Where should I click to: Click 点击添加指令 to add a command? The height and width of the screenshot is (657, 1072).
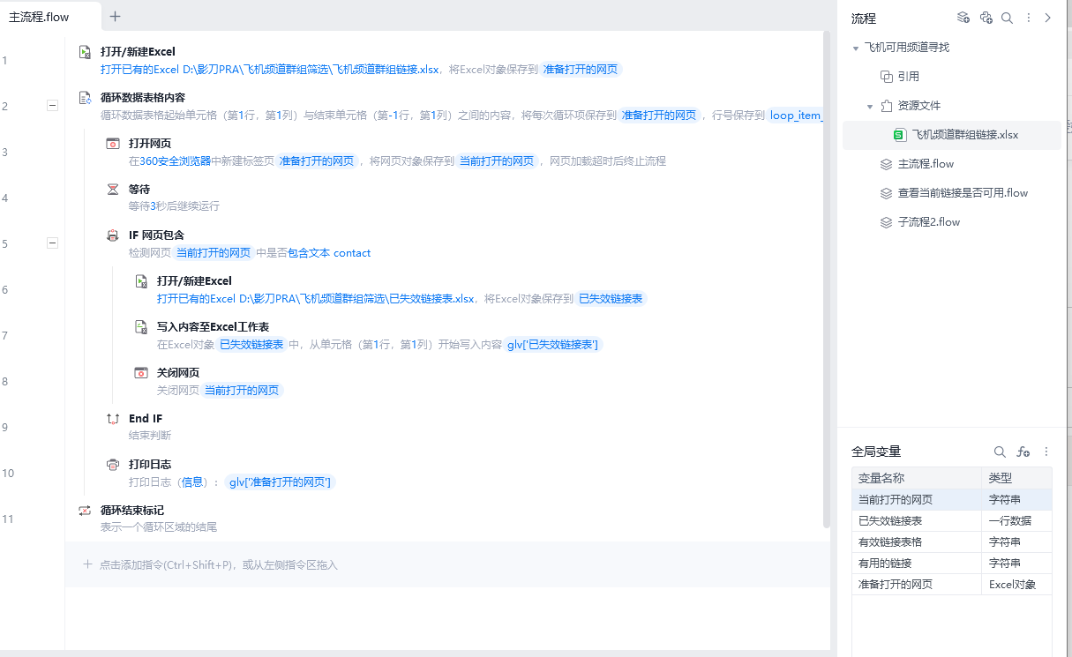click(x=218, y=564)
